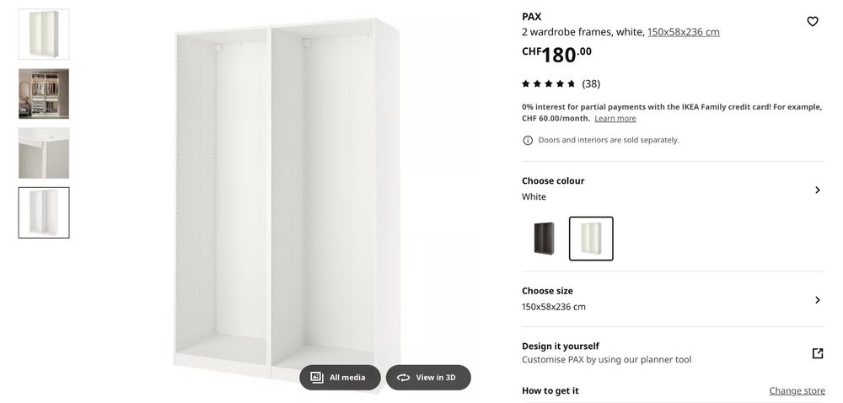Open the Choose size 150x58x236 cm row

tap(673, 299)
